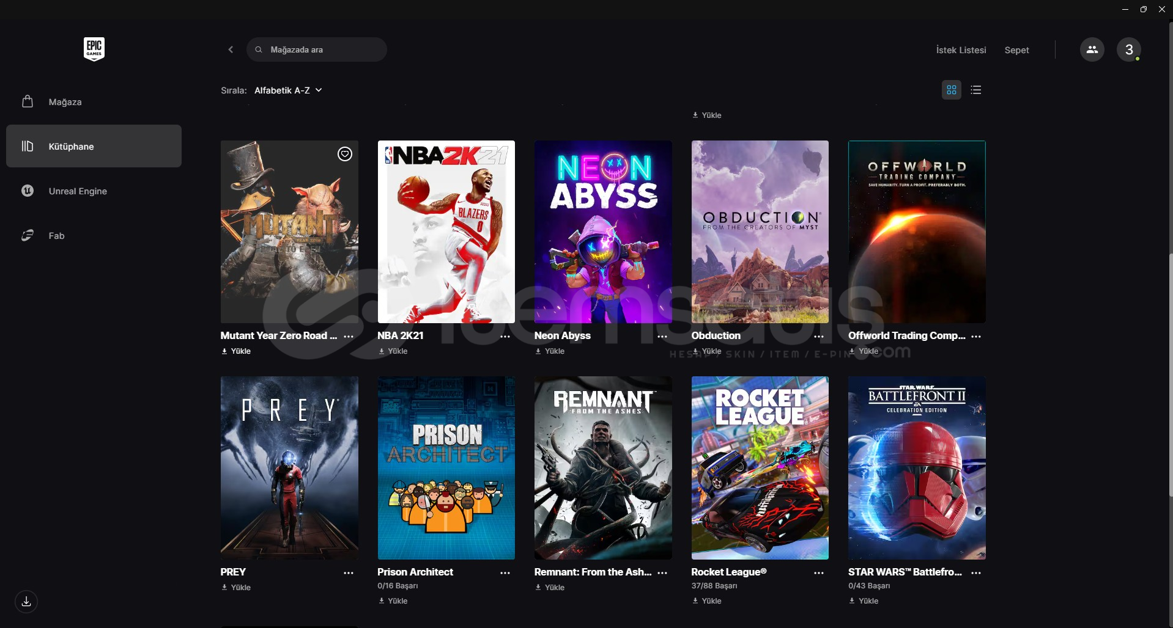Image resolution: width=1173 pixels, height=628 pixels.
Task: Click 0/16 Başarı achievements text
Action: pos(398,586)
